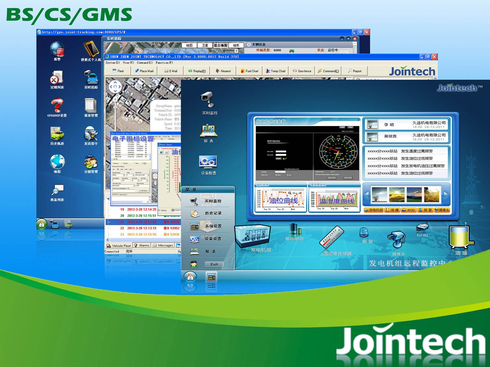Screen dimensions: 490x367
Task: Open the 报表管理 report management icon
Action: (91, 108)
